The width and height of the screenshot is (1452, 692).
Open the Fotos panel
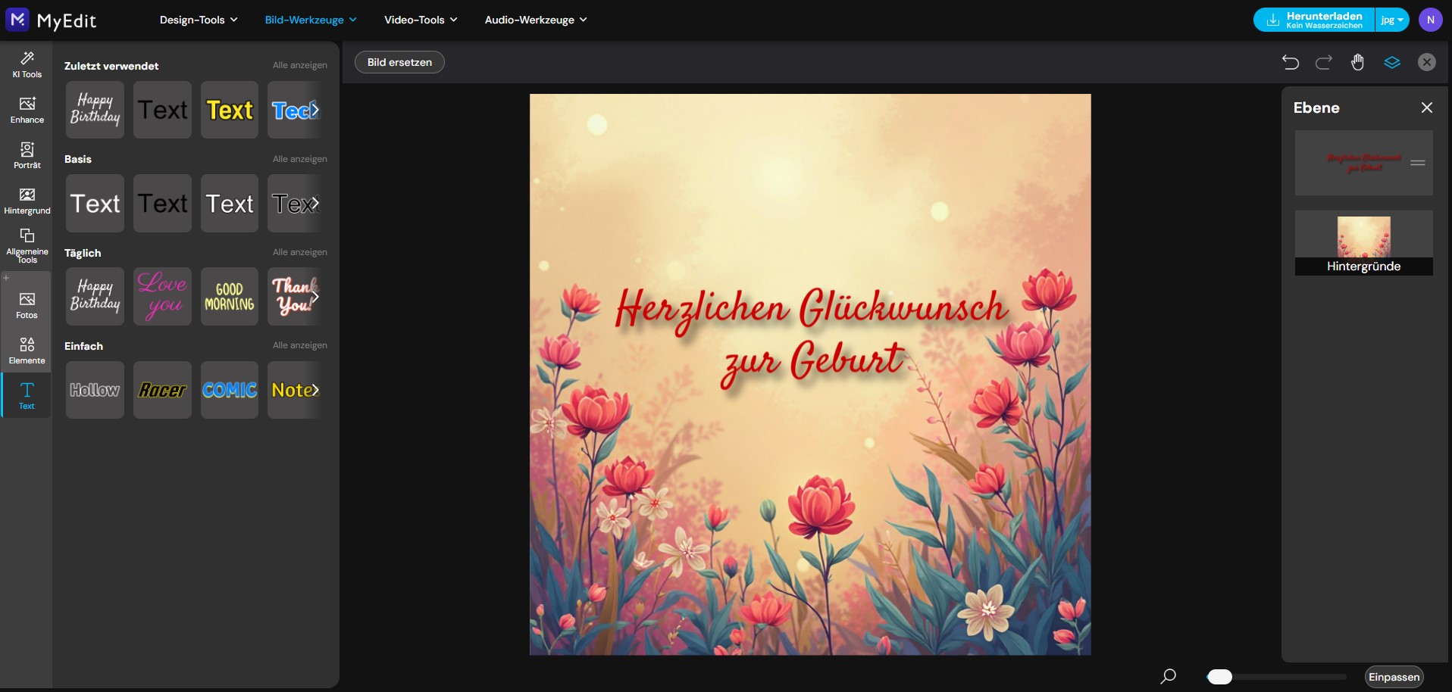point(27,304)
